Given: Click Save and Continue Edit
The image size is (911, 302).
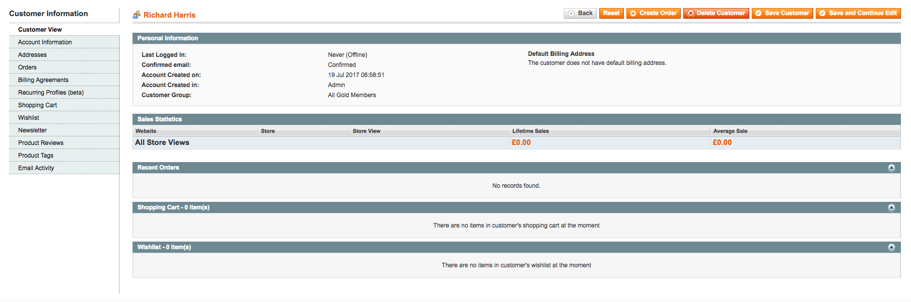Looking at the screenshot, I should coord(858,13).
